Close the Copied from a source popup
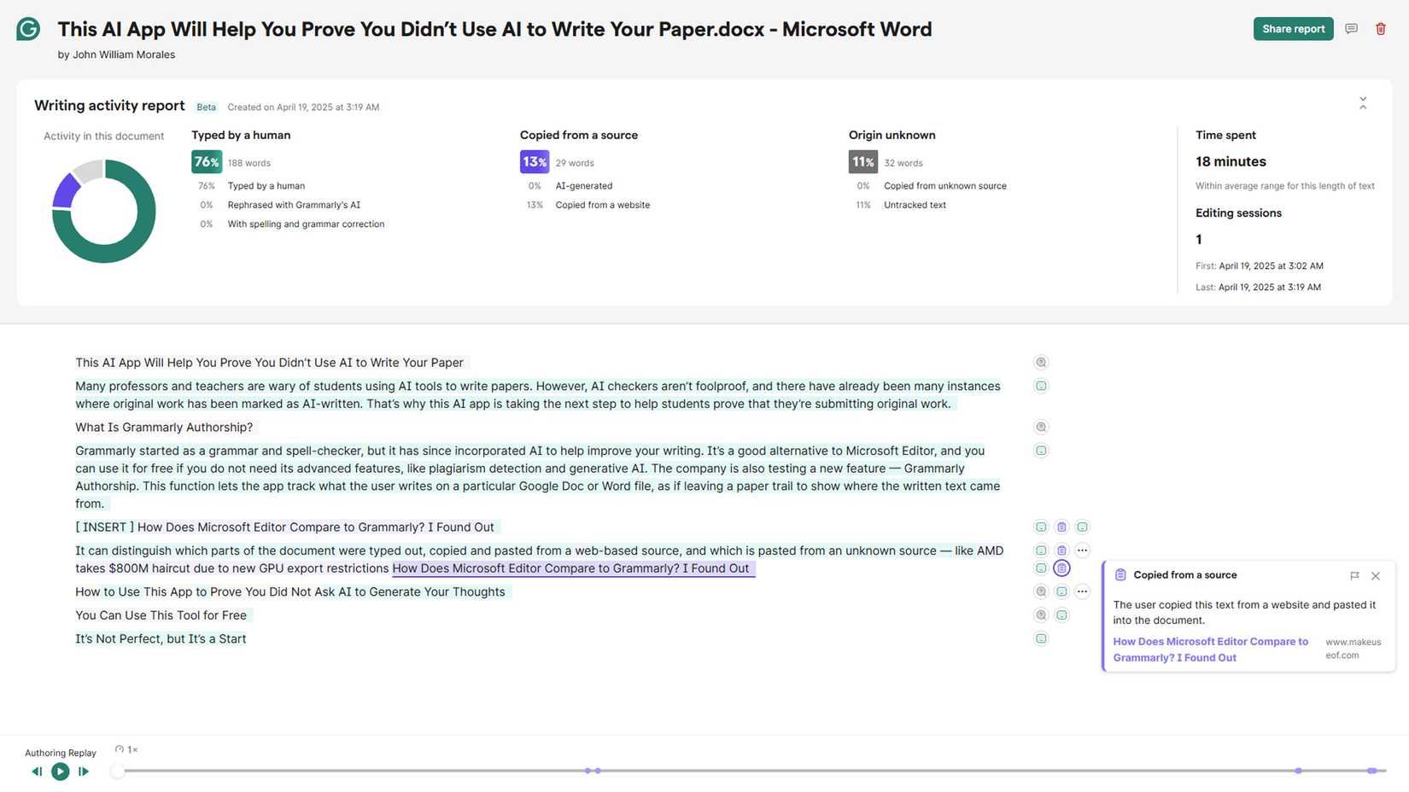Screen dimensions: 1409x792 [x=1376, y=576]
